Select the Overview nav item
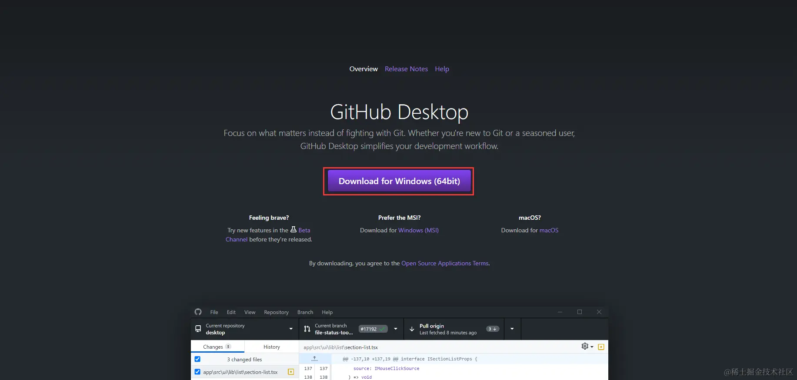This screenshot has width=797, height=380. point(363,69)
